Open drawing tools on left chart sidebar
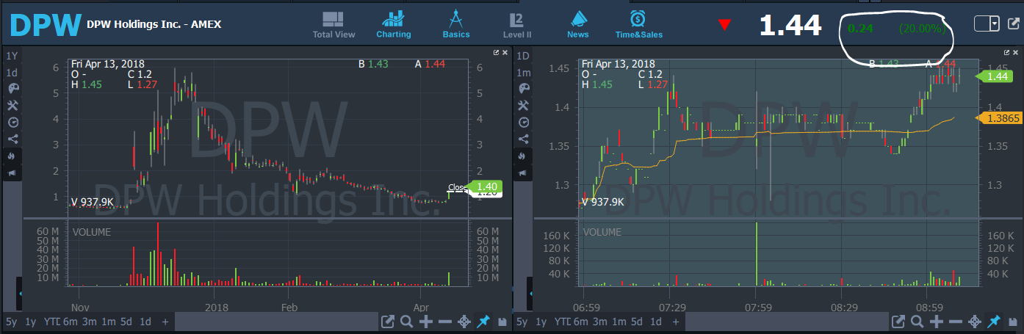 (12, 106)
